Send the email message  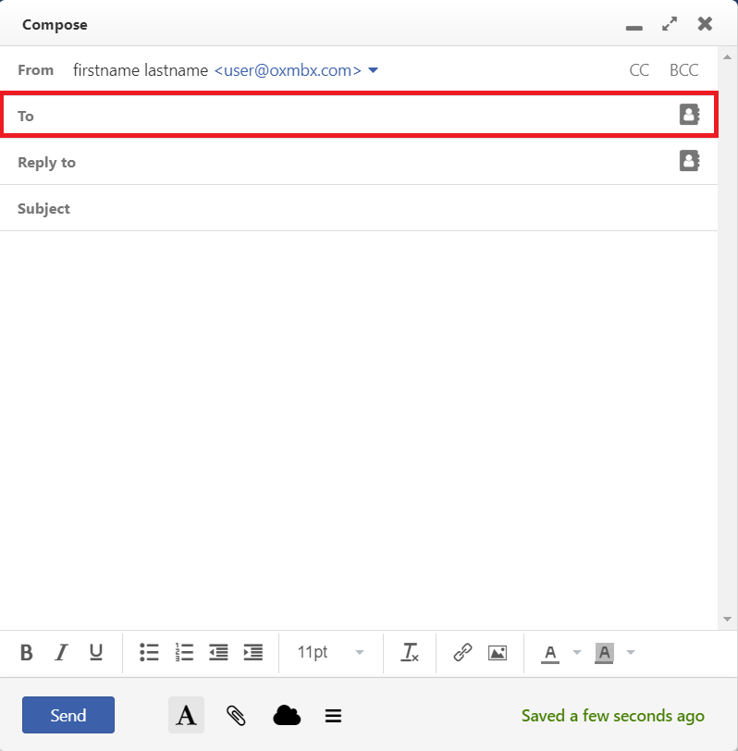click(68, 715)
